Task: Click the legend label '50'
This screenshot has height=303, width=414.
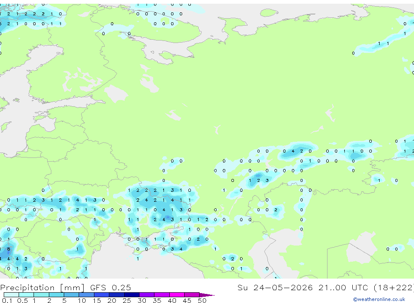Action: point(202,301)
